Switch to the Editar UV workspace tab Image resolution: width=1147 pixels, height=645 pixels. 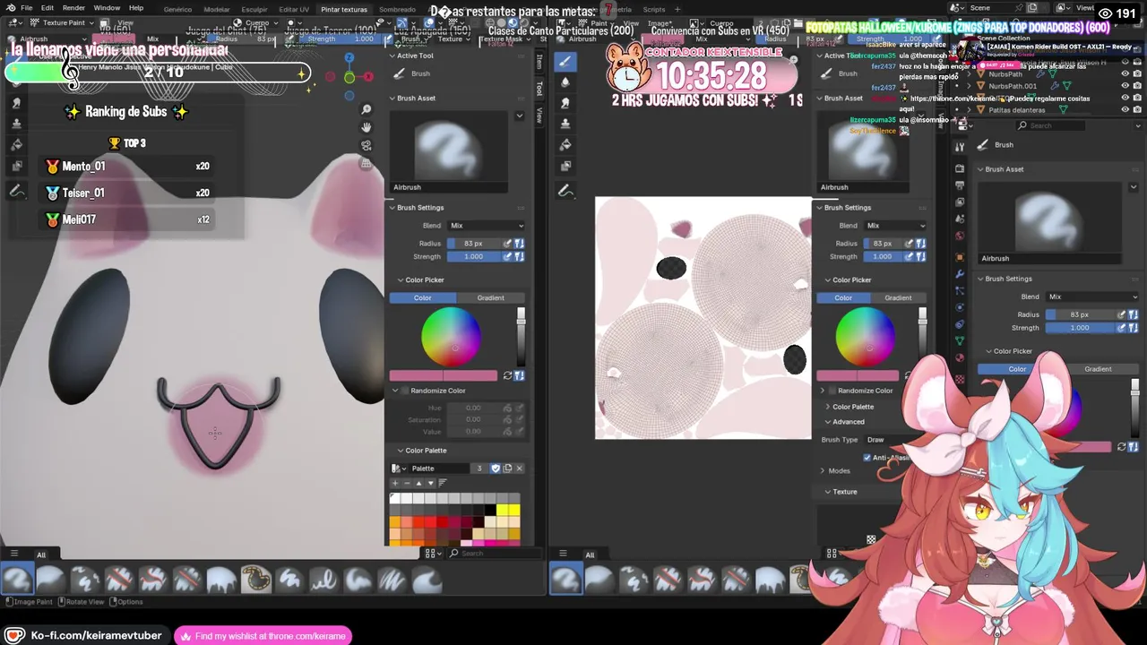click(293, 9)
